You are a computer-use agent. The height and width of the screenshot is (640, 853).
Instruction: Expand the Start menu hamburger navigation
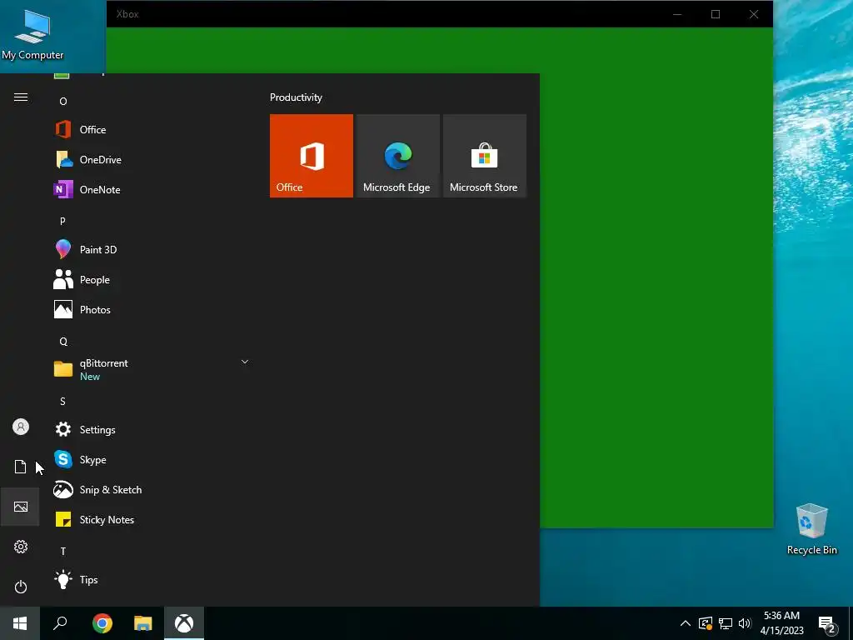21,97
